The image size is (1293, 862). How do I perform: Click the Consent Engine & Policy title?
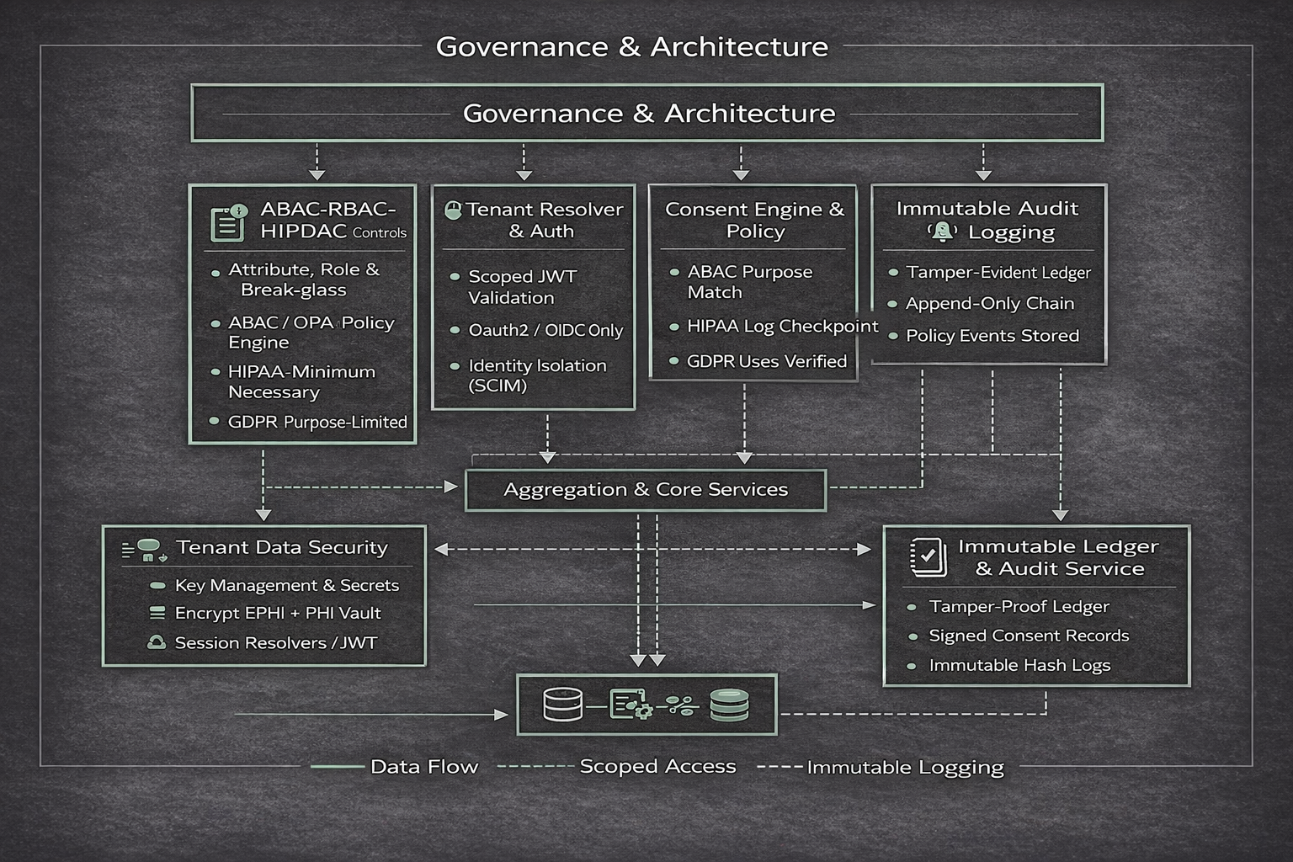(x=754, y=220)
